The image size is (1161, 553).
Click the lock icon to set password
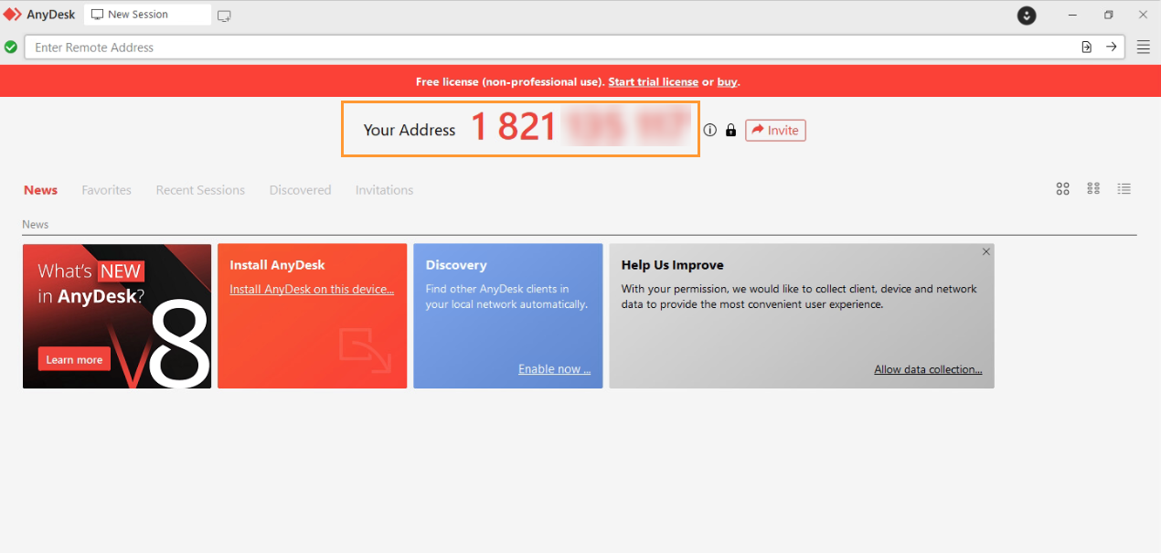(730, 131)
